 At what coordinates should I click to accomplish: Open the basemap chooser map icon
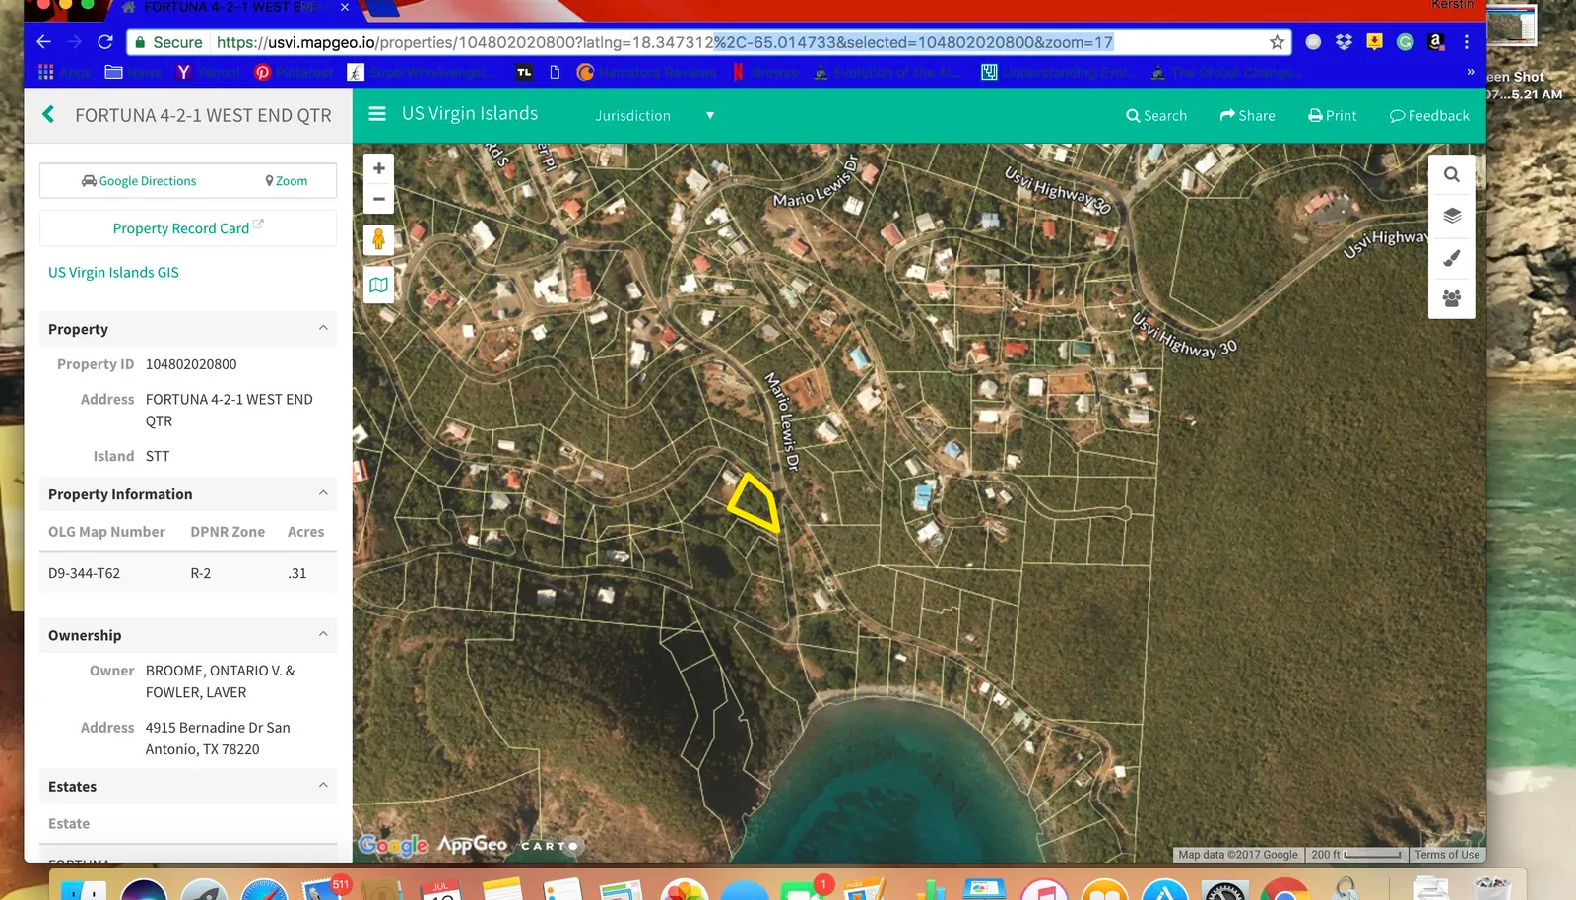(378, 285)
